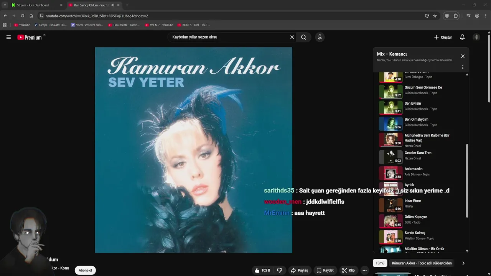
Task: Run search with magnifier button
Action: pyautogui.click(x=303, y=37)
